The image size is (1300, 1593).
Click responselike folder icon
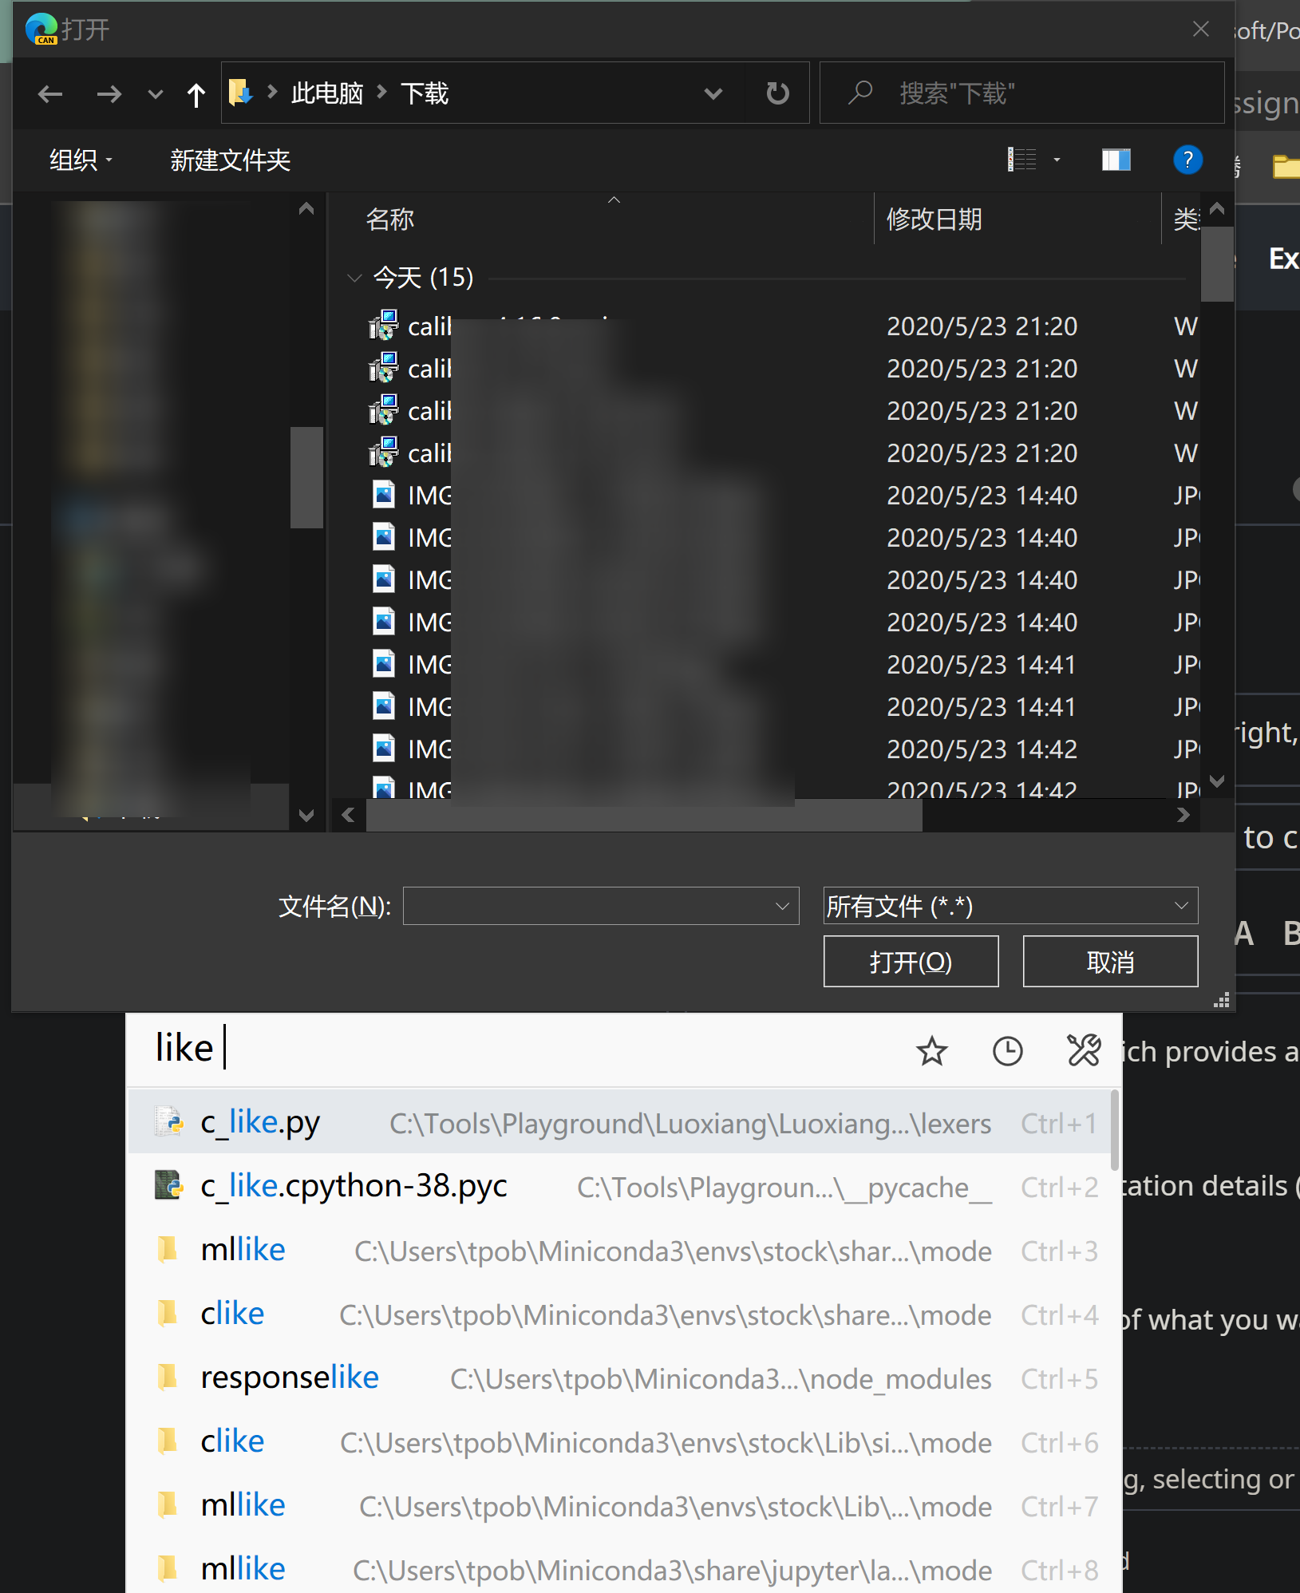tap(168, 1377)
